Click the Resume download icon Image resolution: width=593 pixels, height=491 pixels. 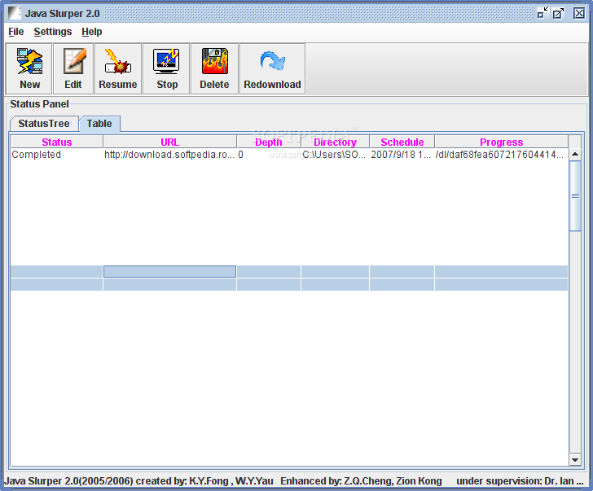[117, 61]
